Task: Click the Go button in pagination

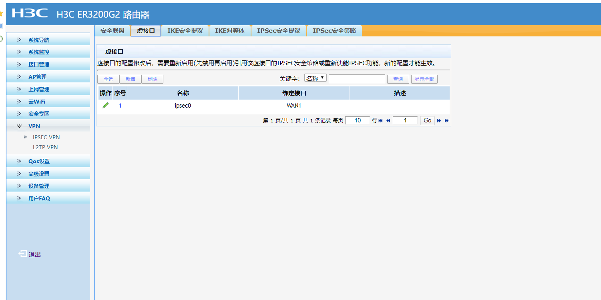Action: point(427,120)
